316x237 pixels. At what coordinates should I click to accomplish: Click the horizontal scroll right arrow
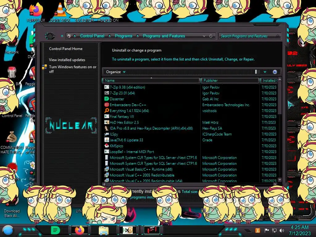[275, 184]
